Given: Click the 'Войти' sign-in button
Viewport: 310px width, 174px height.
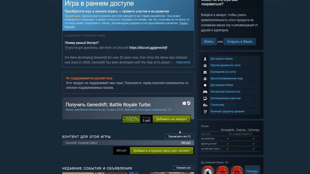Looking at the screenshot, I should tap(209, 42).
